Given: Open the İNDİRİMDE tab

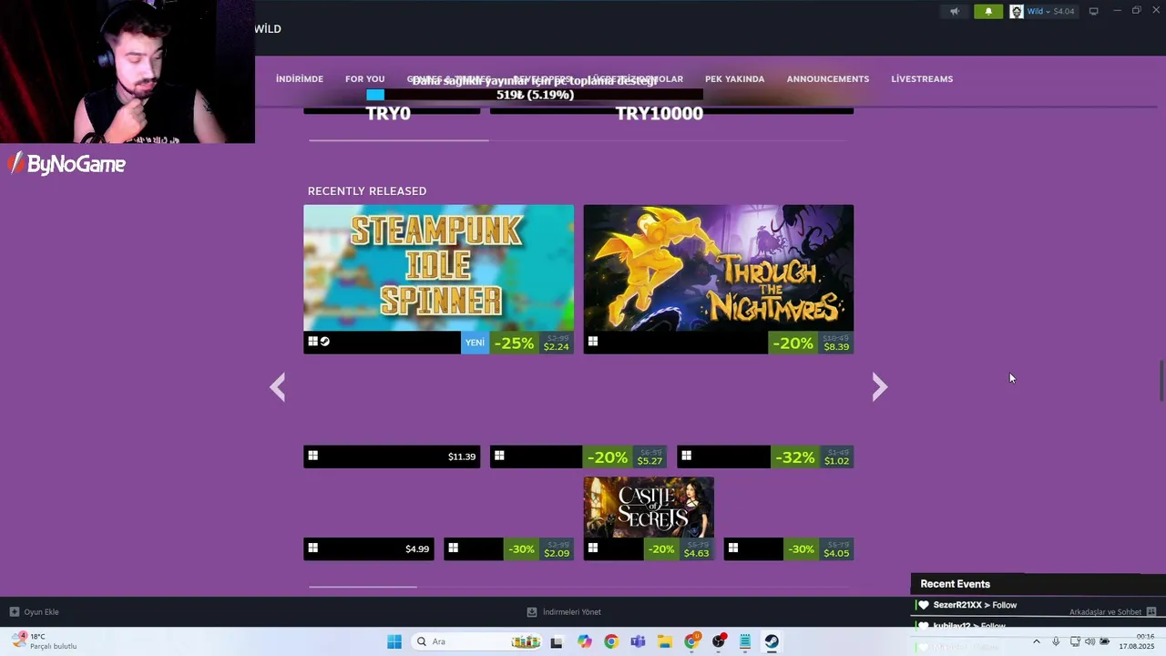Looking at the screenshot, I should click(x=300, y=79).
